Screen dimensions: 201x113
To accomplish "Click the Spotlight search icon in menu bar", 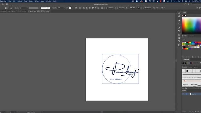I will [179, 1].
